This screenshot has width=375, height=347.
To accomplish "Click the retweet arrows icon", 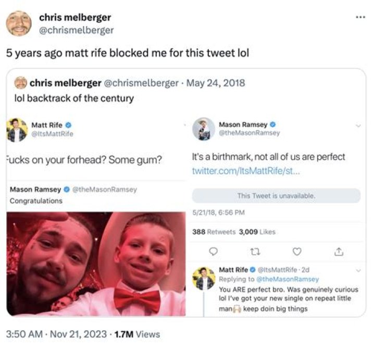I will tap(255, 252).
